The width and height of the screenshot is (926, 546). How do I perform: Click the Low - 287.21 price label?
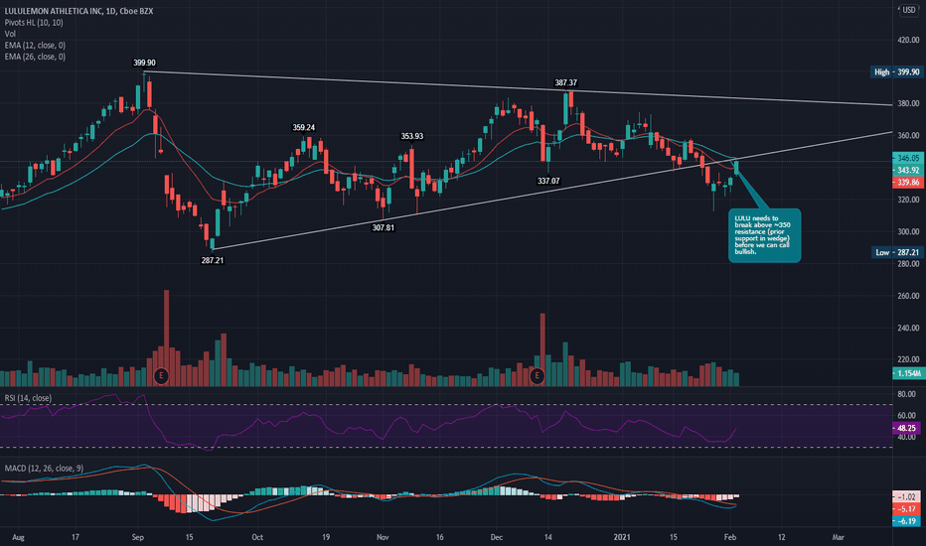click(897, 252)
